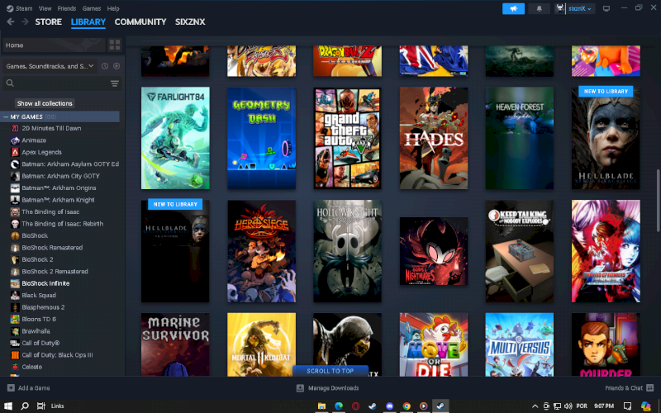Open the MultiVersus game cover
The width and height of the screenshot is (661, 413).
(x=520, y=344)
